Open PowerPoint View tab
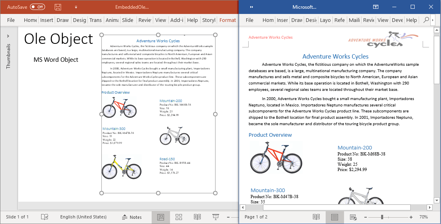 [160, 20]
